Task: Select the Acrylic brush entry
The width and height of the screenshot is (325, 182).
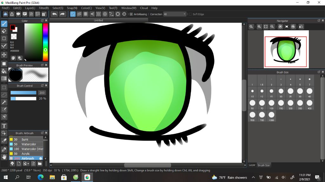Action: click(x=25, y=154)
